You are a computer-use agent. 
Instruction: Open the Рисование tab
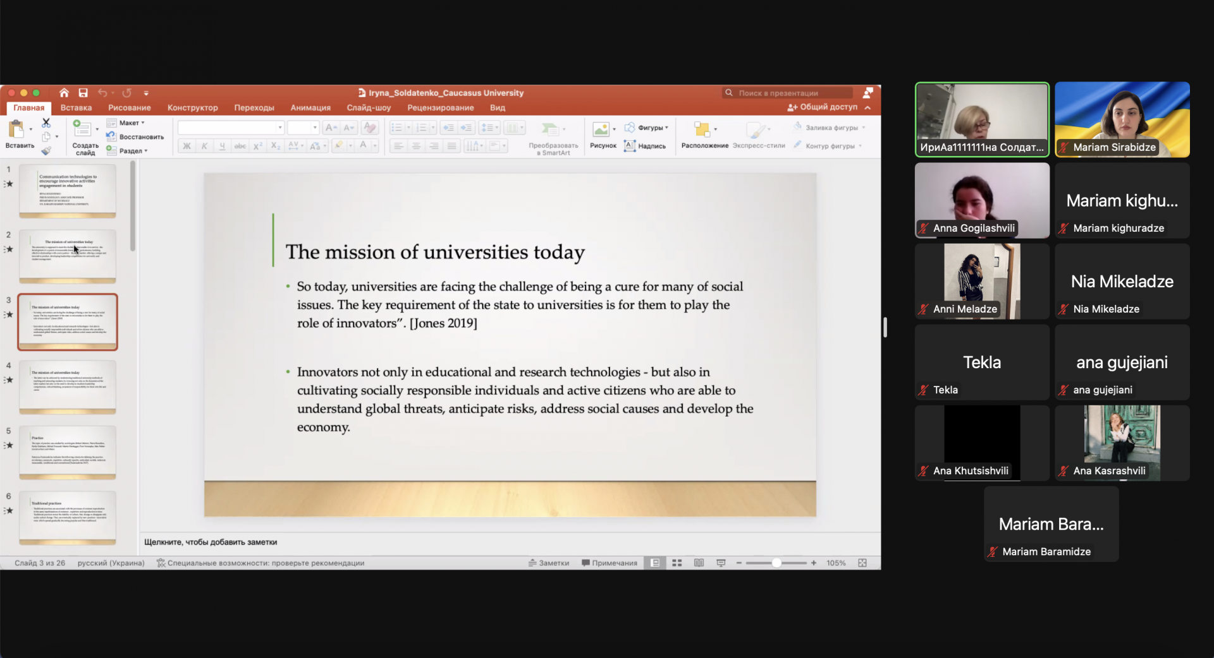pos(129,108)
